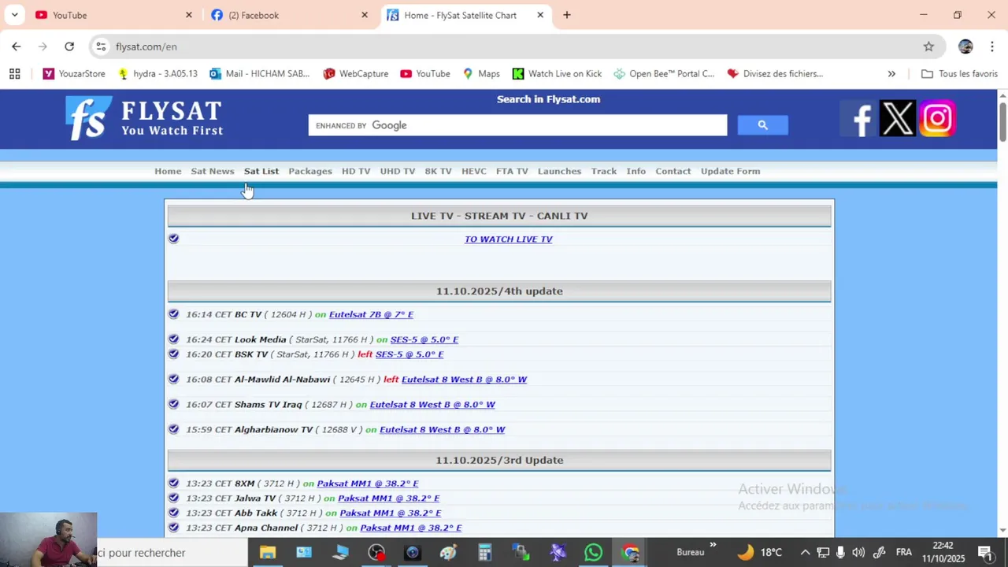1008x567 pixels.
Task: Open the Home menu item
Action: pyautogui.click(x=168, y=171)
